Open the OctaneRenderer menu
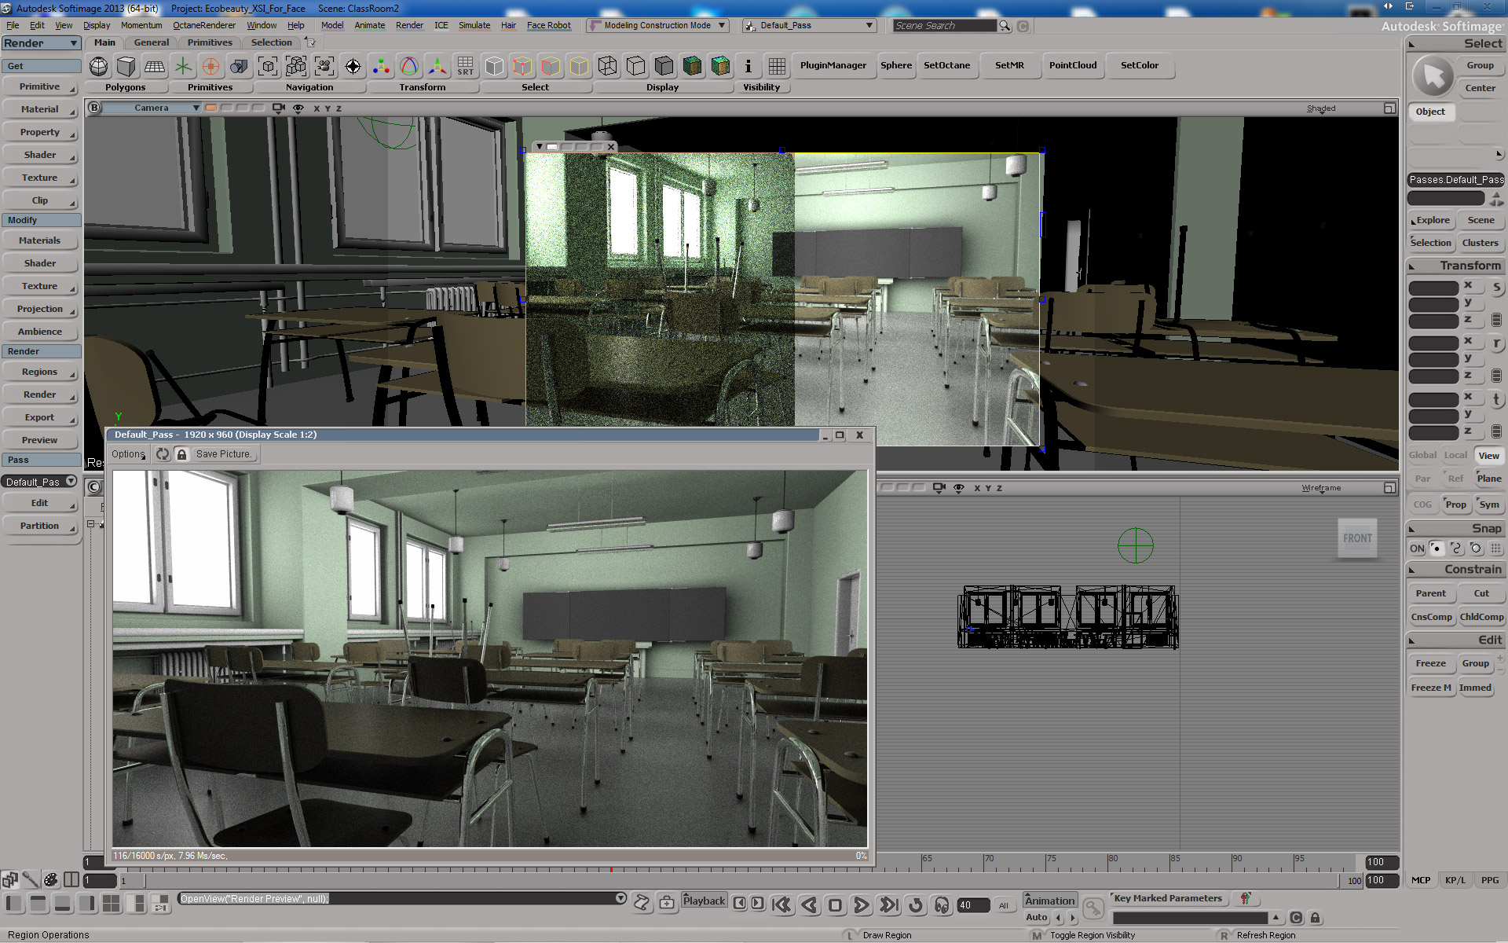The height and width of the screenshot is (943, 1508). (204, 25)
